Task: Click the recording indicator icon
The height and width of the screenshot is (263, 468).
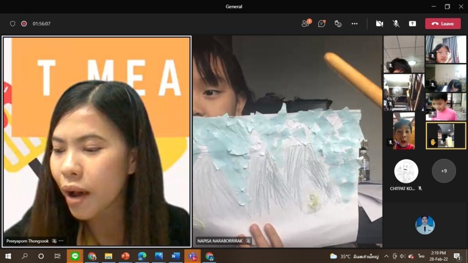Action: tap(24, 24)
